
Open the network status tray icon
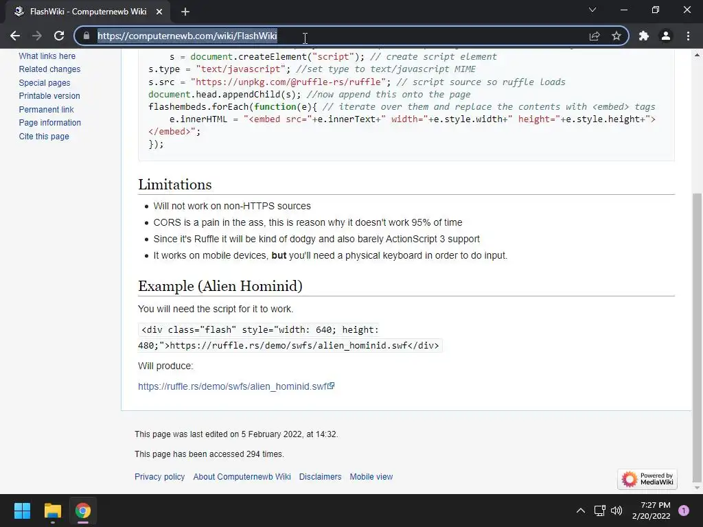(x=599, y=511)
